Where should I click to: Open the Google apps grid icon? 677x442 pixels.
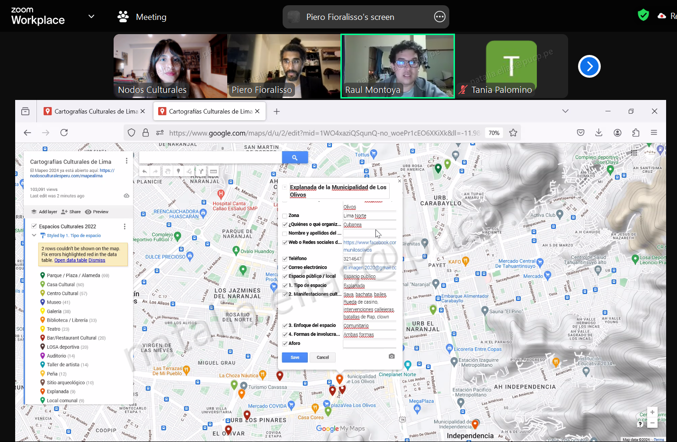coord(634,153)
